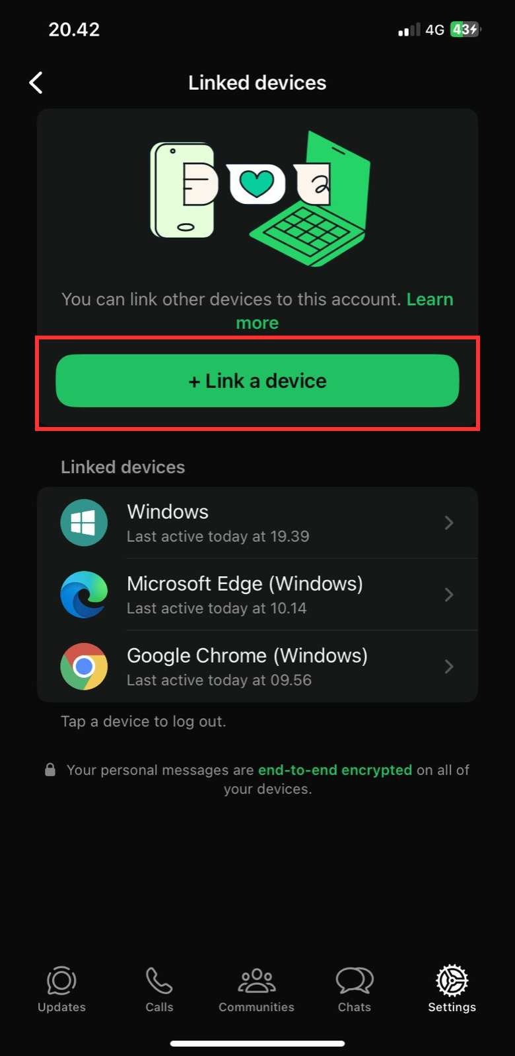Open the end-to-end encrypted link
515x1056 pixels.
(335, 770)
